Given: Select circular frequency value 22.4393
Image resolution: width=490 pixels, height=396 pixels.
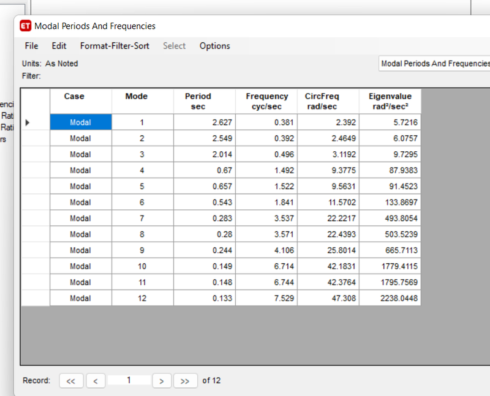Looking at the screenshot, I should [x=328, y=234].
